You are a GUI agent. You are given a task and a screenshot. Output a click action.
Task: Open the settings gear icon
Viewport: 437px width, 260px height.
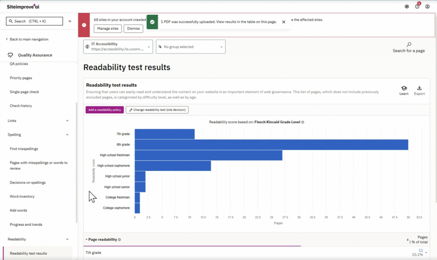coord(407,7)
